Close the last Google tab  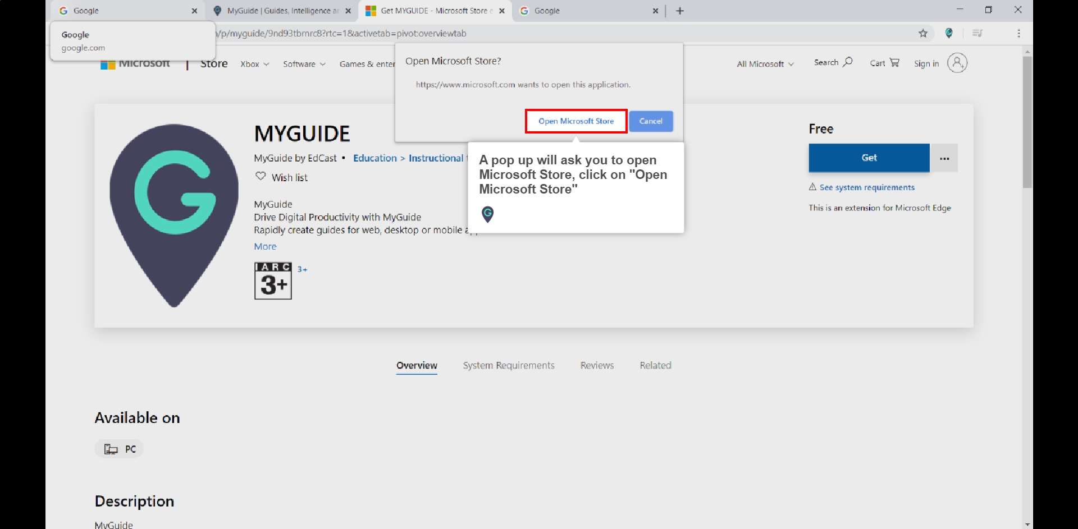(x=655, y=11)
